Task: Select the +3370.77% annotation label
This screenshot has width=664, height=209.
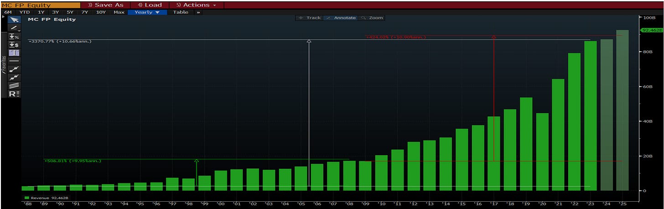Action: coord(60,42)
